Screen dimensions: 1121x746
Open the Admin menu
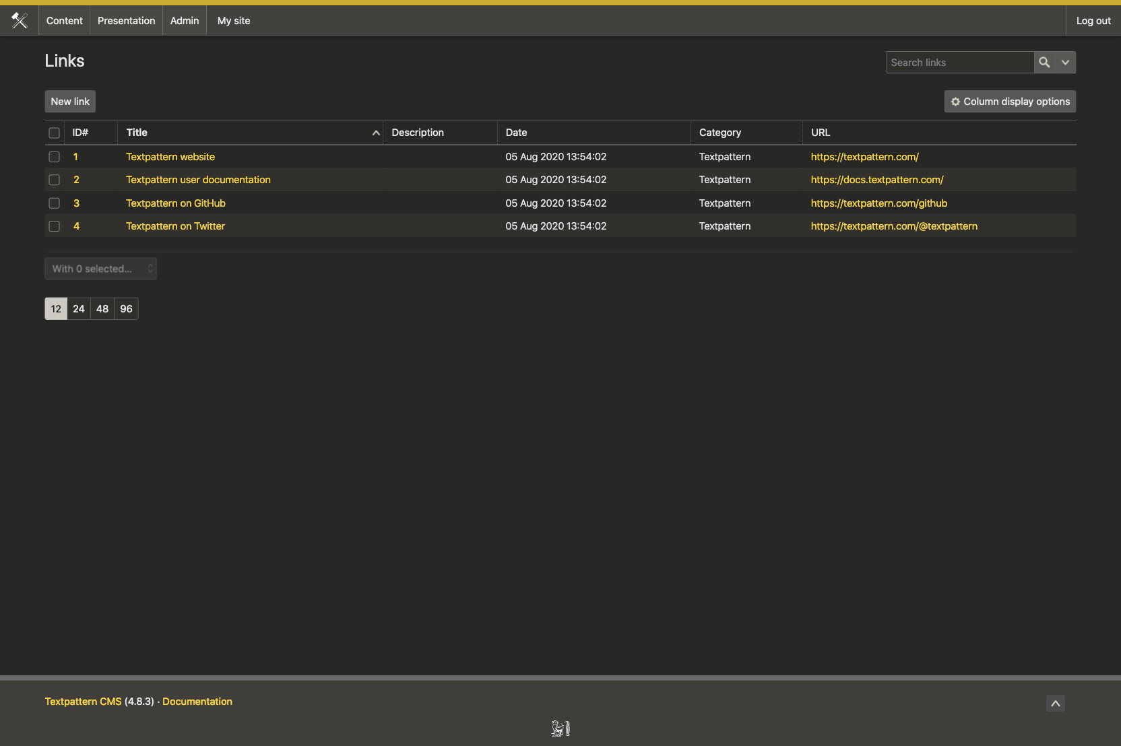184,20
